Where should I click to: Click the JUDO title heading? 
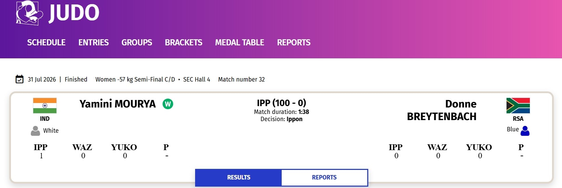pos(74,13)
